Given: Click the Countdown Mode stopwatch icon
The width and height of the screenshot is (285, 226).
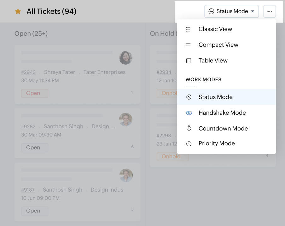Looking at the screenshot, I should coord(189,128).
